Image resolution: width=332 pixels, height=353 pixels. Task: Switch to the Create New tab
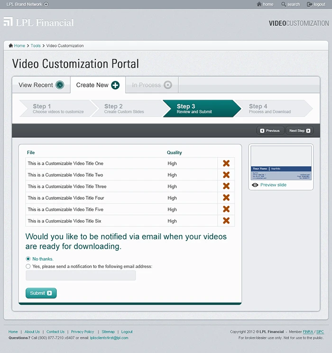coord(98,85)
